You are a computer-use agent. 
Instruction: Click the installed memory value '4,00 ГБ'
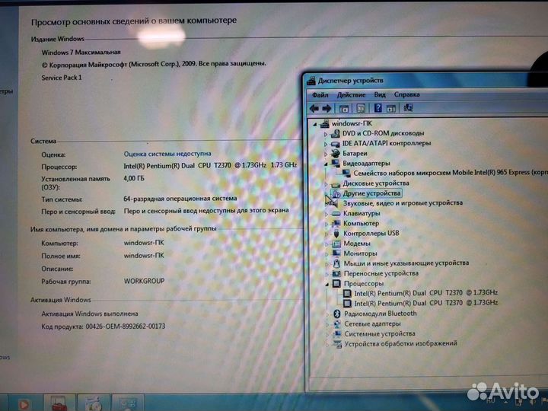[133, 179]
